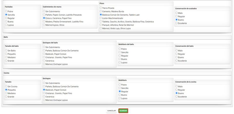
Task: Pick Cristanac. Granito in Enchapes del baño
Action: pos(44,57)
